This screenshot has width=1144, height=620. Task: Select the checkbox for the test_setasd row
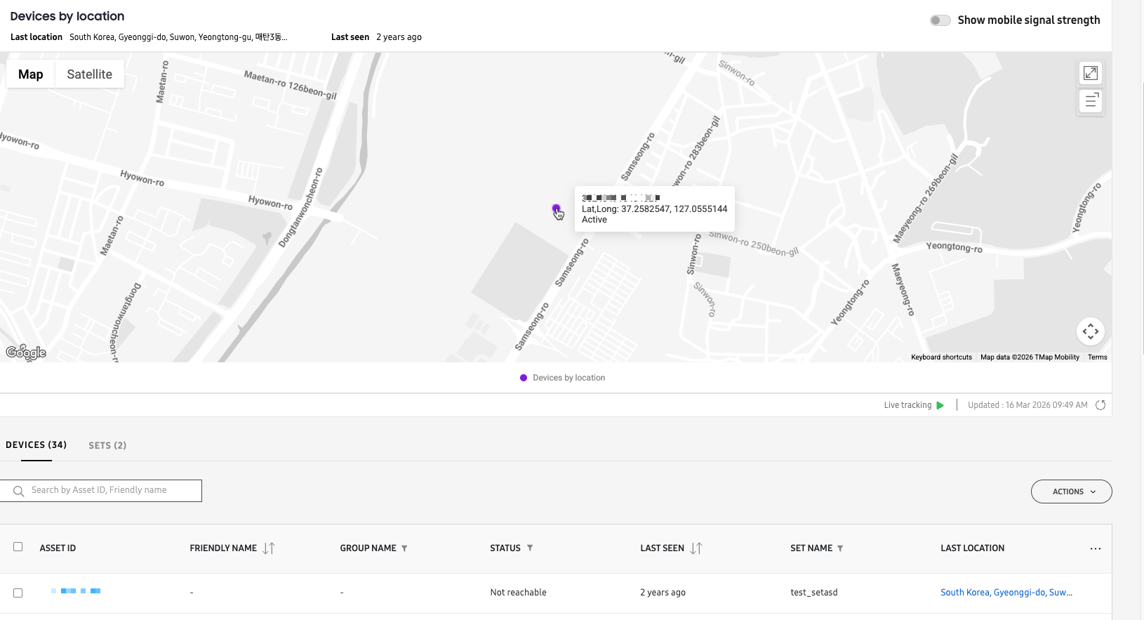coord(18,593)
